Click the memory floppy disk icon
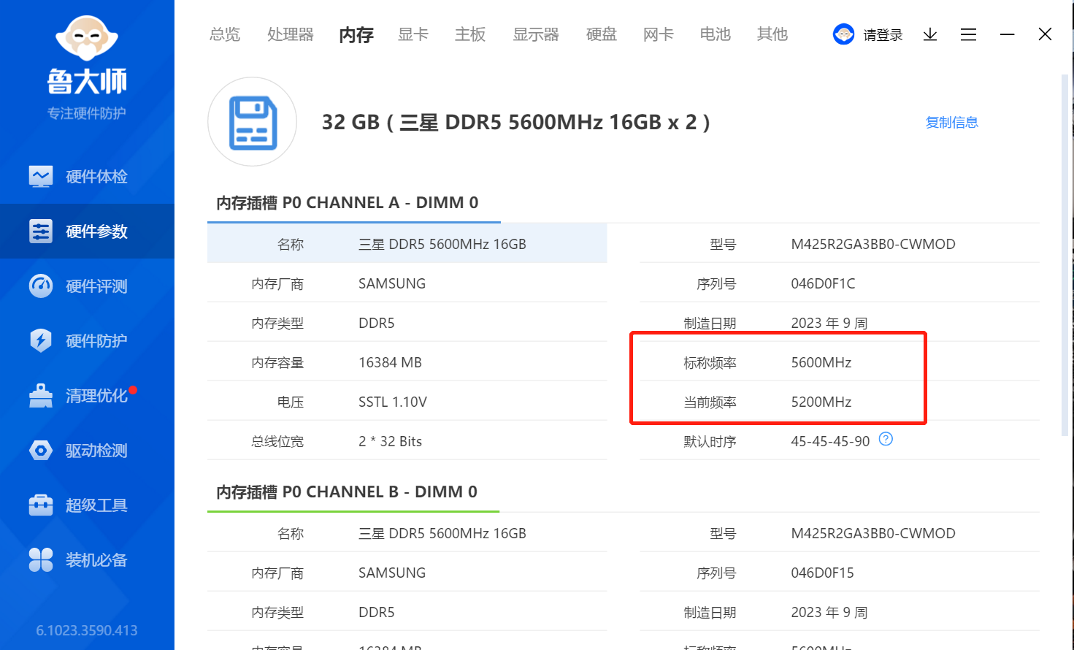The height and width of the screenshot is (650, 1074). click(x=253, y=122)
